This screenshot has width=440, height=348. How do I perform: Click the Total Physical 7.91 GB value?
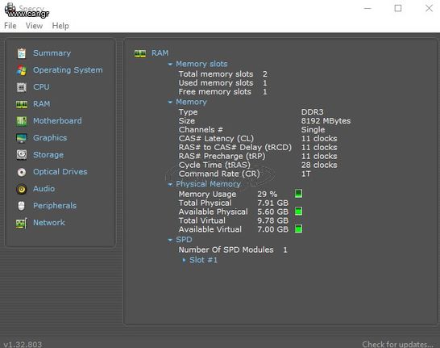point(272,203)
